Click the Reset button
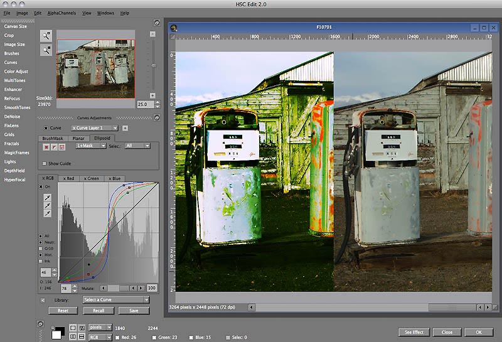Image resolution: width=502 pixels, height=342 pixels. tap(63, 310)
